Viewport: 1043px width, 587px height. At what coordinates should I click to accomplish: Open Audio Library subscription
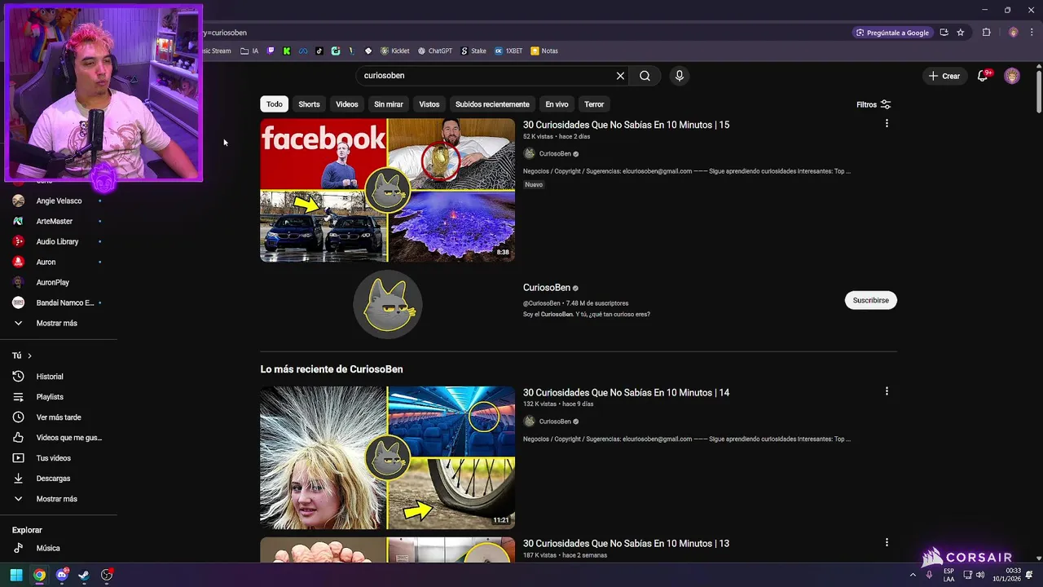pyautogui.click(x=59, y=241)
